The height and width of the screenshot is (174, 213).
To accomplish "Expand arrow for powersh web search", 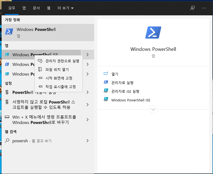I will pos(88,141).
